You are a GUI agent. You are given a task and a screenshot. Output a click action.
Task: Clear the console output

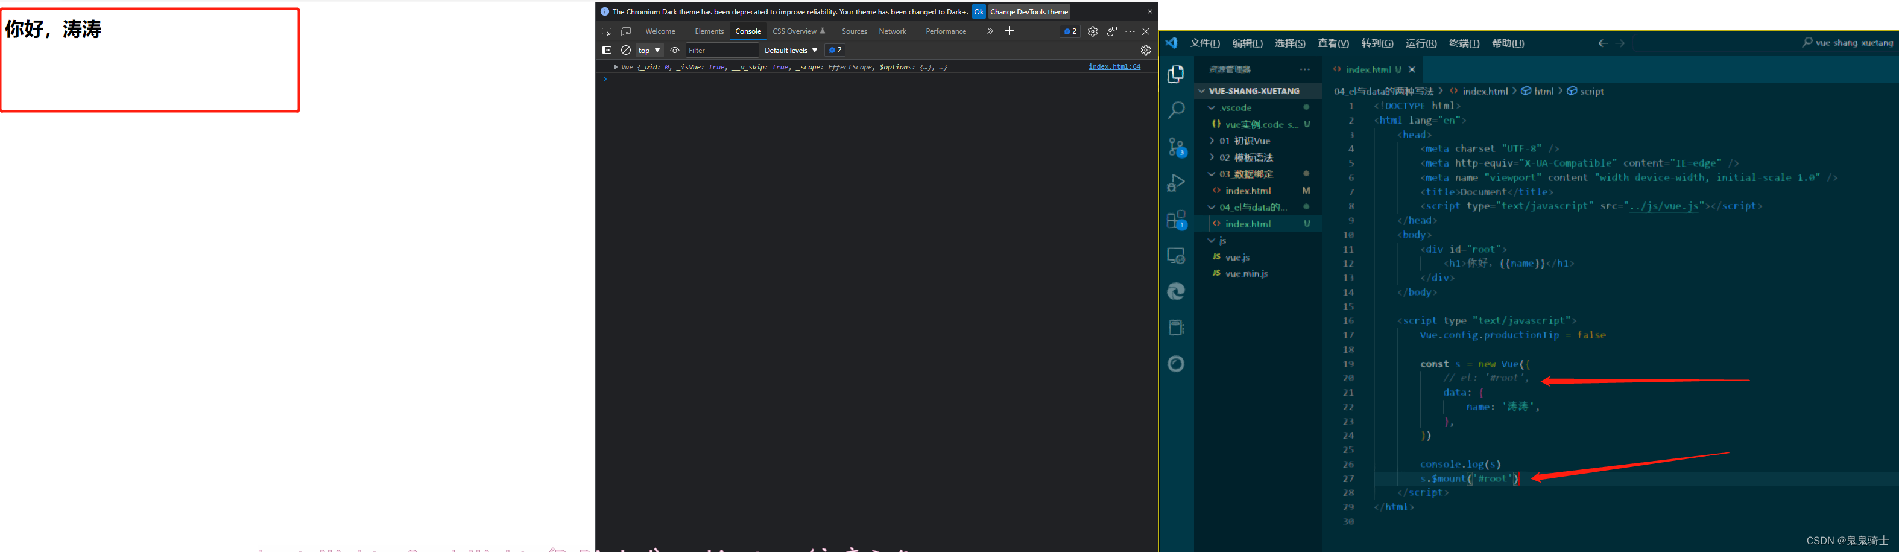(x=626, y=50)
